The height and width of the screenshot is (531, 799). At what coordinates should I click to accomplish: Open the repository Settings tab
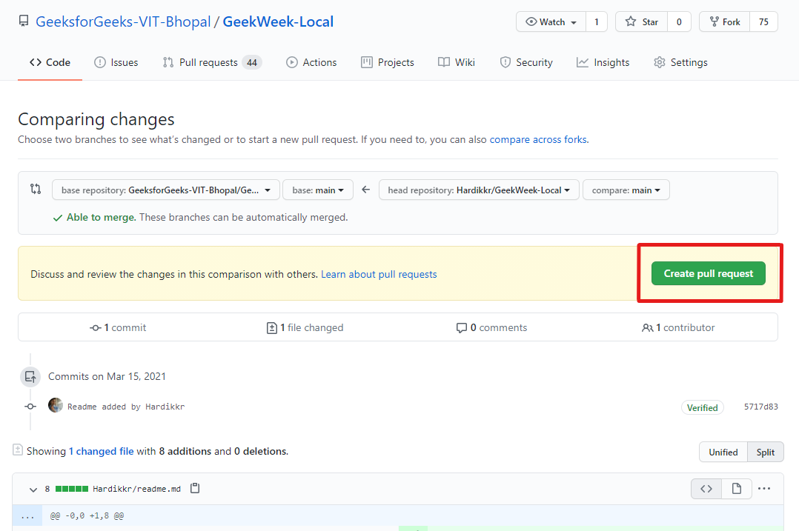click(680, 62)
